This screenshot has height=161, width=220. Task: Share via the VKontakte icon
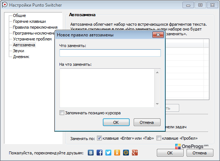click(x=91, y=153)
